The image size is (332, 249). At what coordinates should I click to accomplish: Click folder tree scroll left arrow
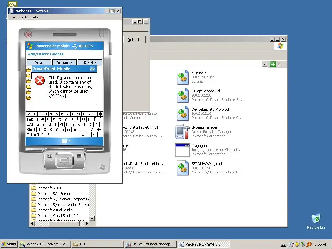[32, 223]
